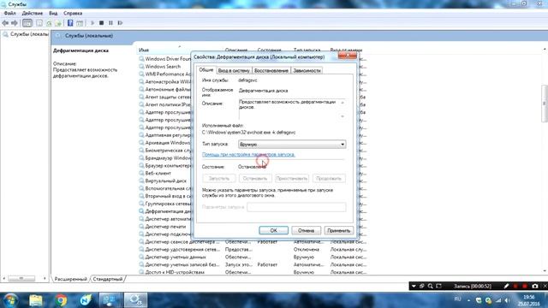Screen dimensions: 548x308
Task: Click the pencil icon on recording bar
Action: pyautogui.click(x=506, y=286)
